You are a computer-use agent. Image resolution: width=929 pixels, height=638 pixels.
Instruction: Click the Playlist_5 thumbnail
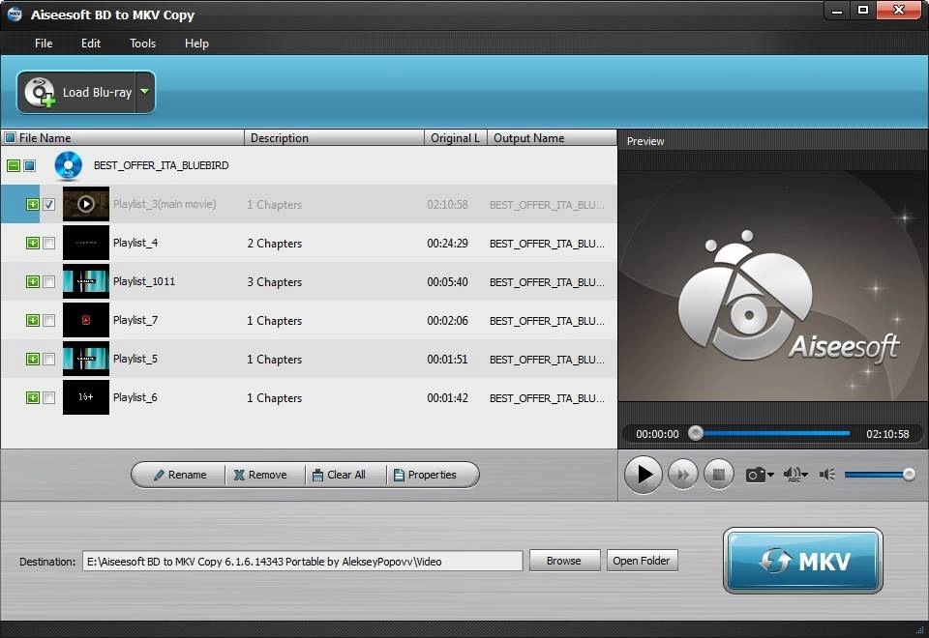pos(86,359)
